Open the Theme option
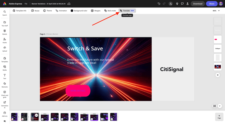The height and width of the screenshot is (124, 225). point(47,10)
